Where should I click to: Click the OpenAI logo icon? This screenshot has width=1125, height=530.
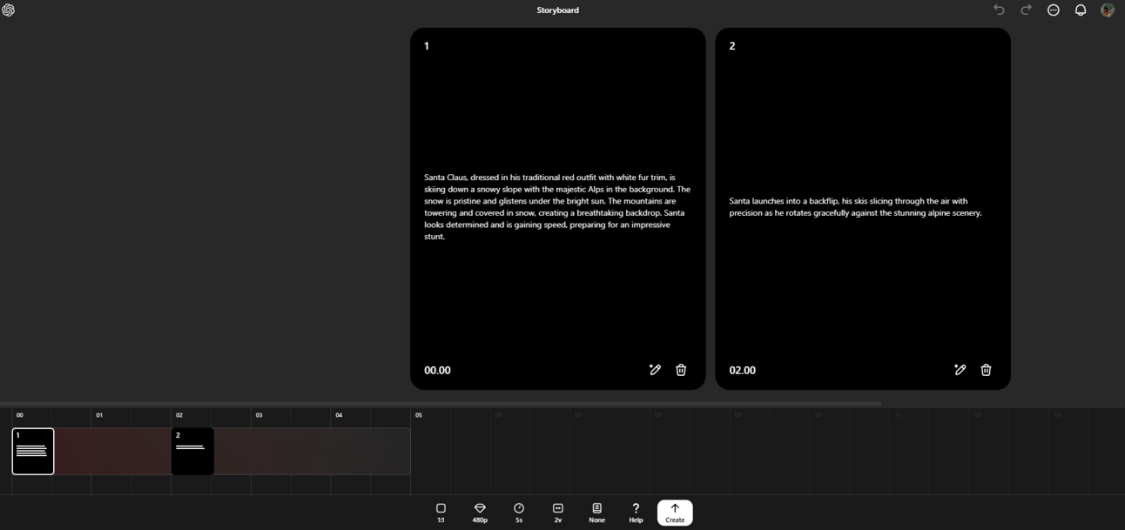click(x=9, y=10)
